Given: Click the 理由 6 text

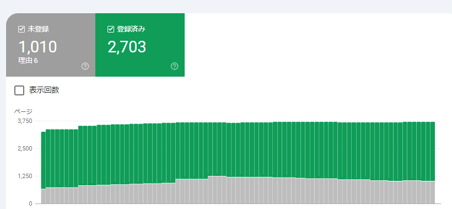Looking at the screenshot, I should [x=28, y=61].
